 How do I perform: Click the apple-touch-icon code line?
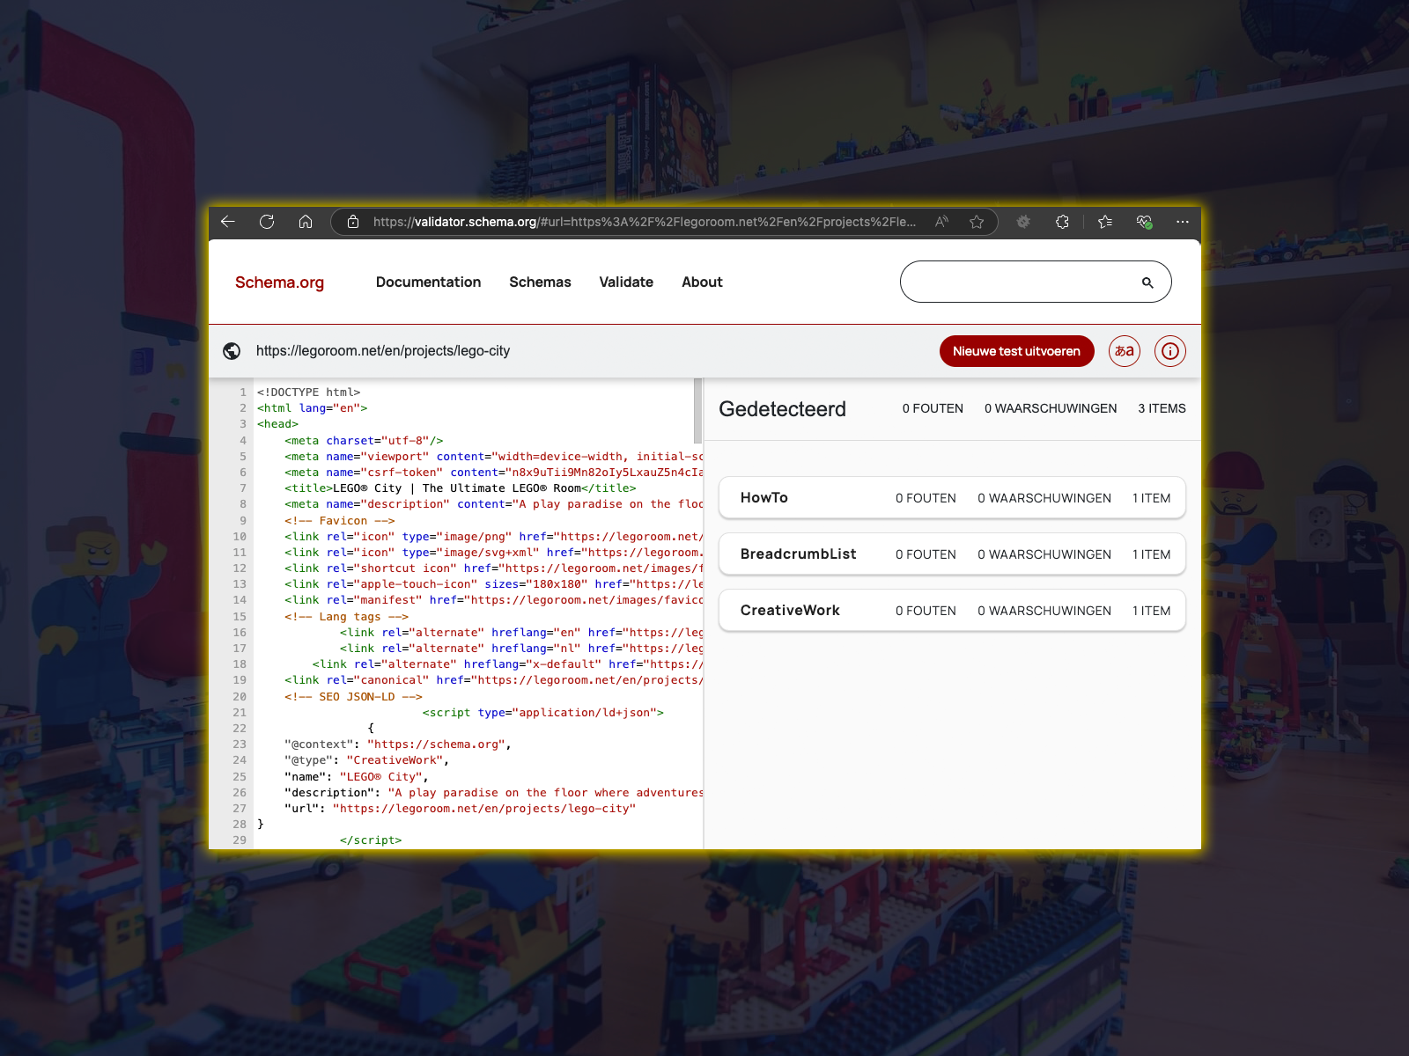pos(493,584)
